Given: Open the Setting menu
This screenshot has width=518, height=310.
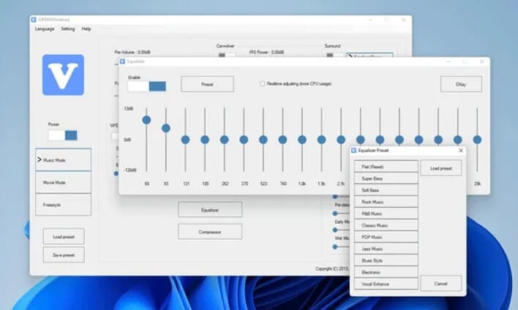Looking at the screenshot, I should (x=68, y=29).
